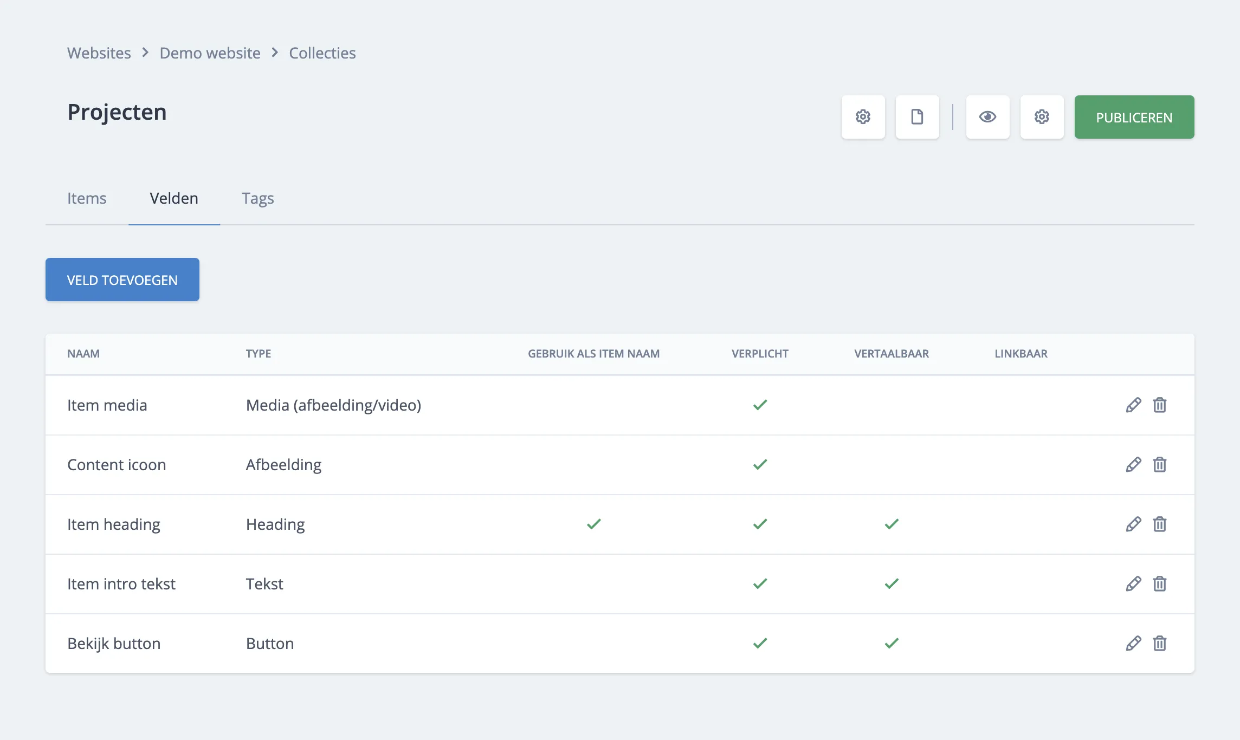Open the gear settings beside Publiceren
This screenshot has height=740, width=1240.
1042,117
